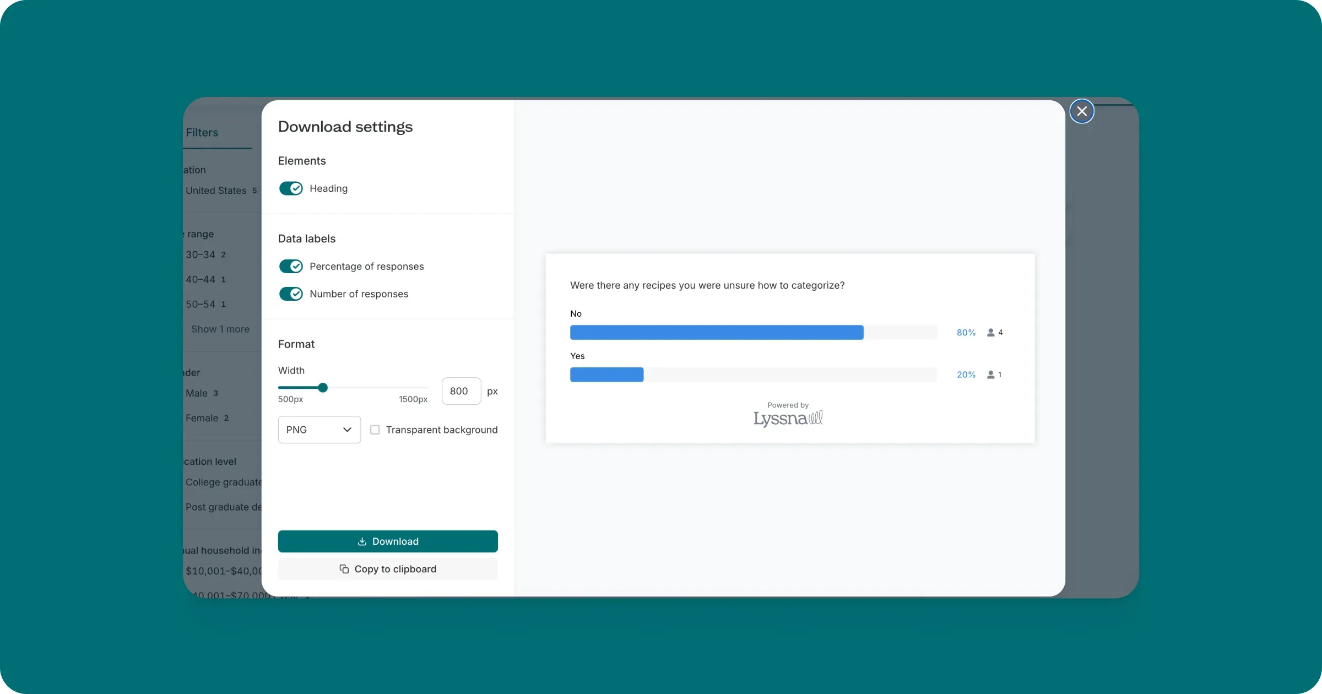Open the PNG format dropdown
The width and height of the screenshot is (1322, 694).
[319, 430]
